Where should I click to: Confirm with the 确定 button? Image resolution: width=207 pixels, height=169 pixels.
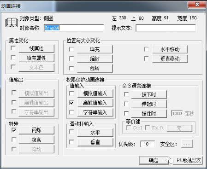point(154,160)
